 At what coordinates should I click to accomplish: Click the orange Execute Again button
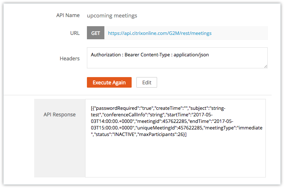109,83
